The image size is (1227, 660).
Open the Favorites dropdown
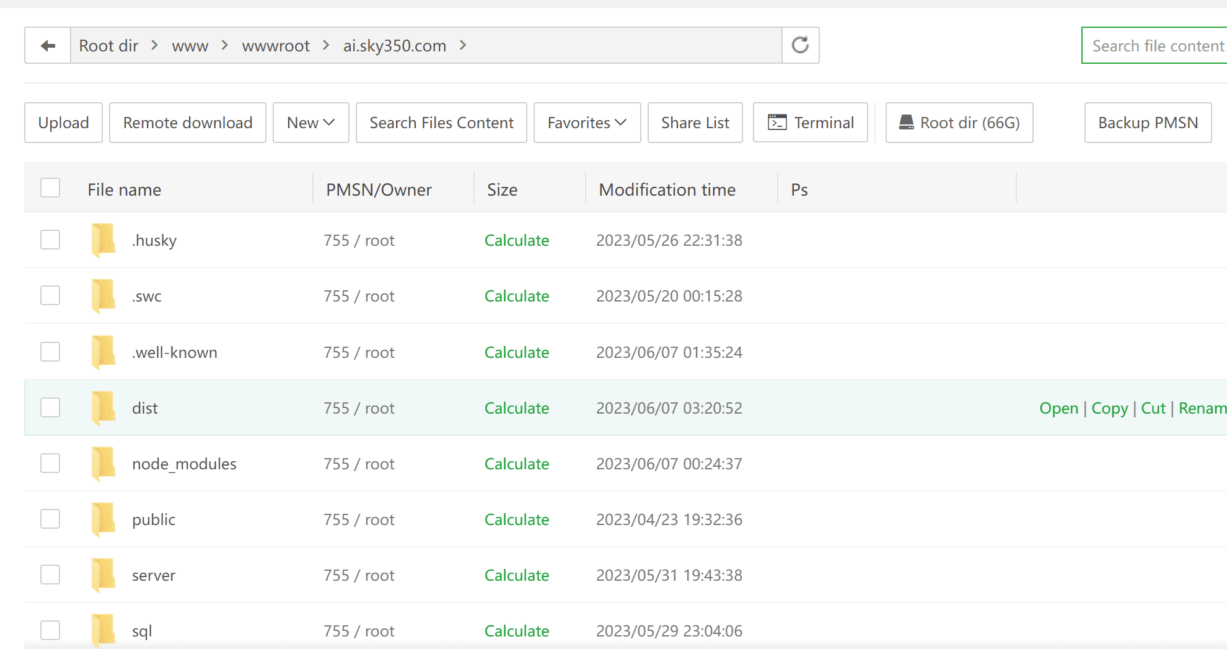point(586,123)
